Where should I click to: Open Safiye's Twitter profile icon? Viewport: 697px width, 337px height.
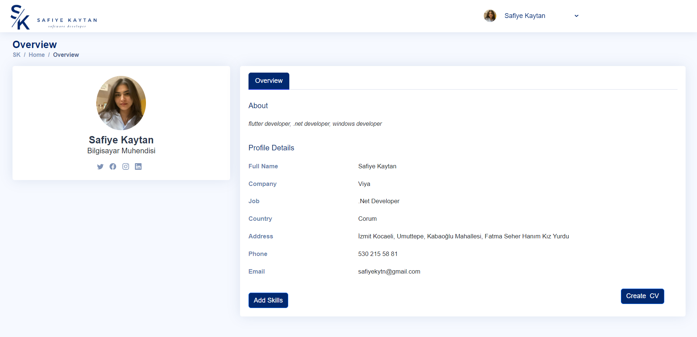100,166
